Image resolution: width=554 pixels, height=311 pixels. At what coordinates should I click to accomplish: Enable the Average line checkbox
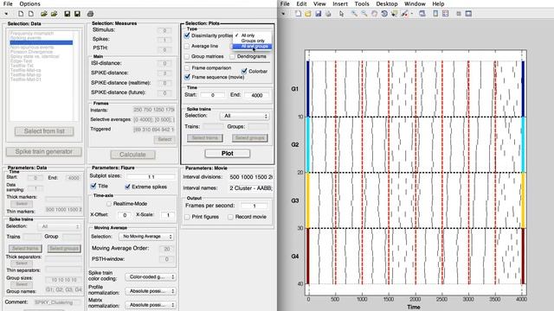tap(187, 46)
